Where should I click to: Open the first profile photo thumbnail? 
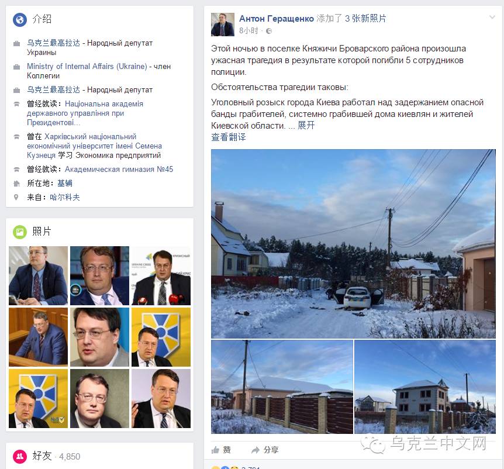click(38, 275)
